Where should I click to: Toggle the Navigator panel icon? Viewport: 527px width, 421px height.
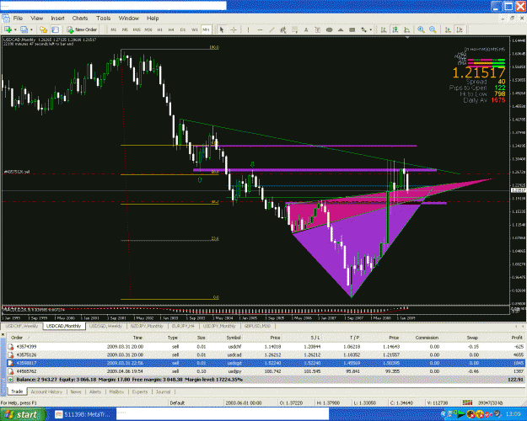coord(55,29)
